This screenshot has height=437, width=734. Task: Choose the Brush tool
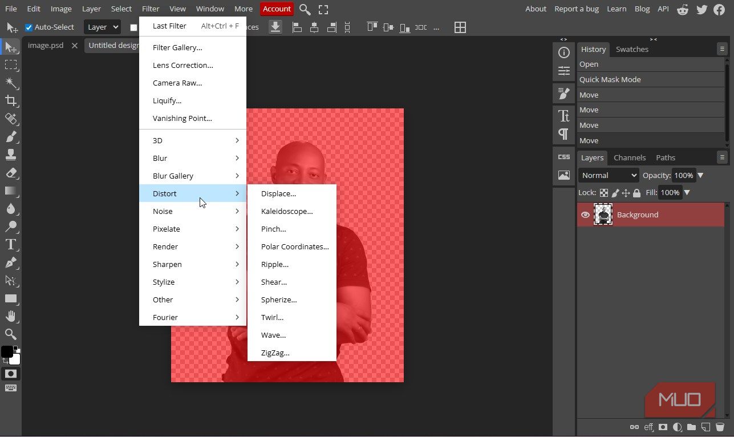coord(11,136)
